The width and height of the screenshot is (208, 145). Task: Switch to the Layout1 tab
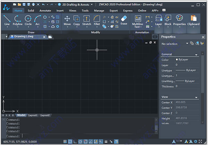33,115
